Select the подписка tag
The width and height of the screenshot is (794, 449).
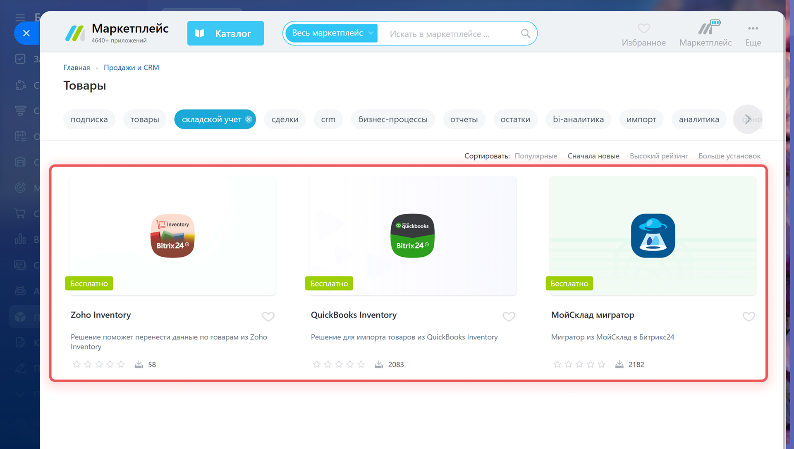tap(89, 119)
